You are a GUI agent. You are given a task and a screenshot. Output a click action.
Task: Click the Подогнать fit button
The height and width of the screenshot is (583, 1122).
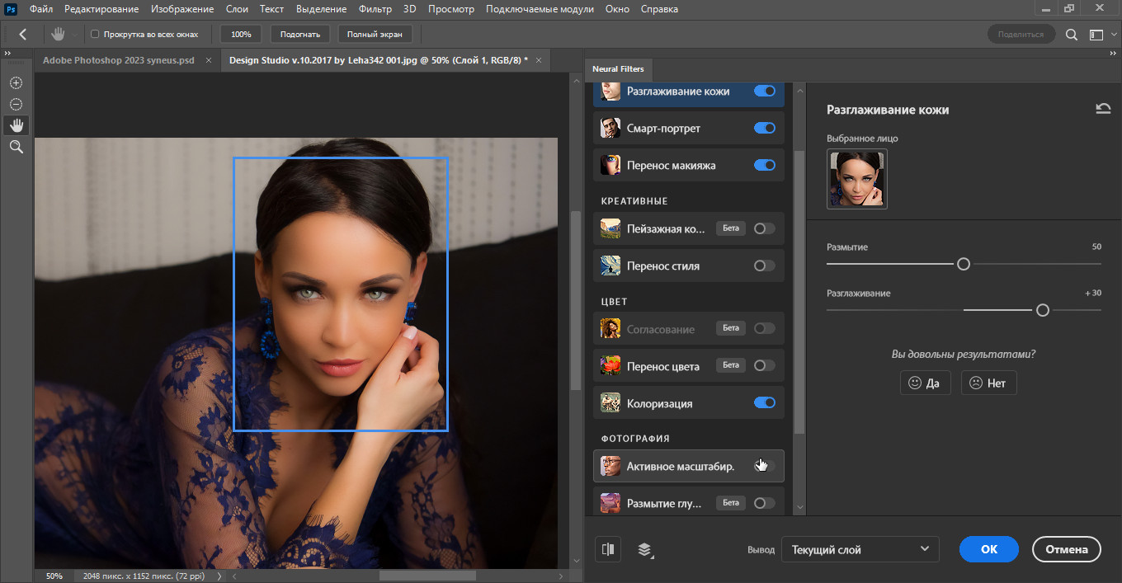click(300, 35)
